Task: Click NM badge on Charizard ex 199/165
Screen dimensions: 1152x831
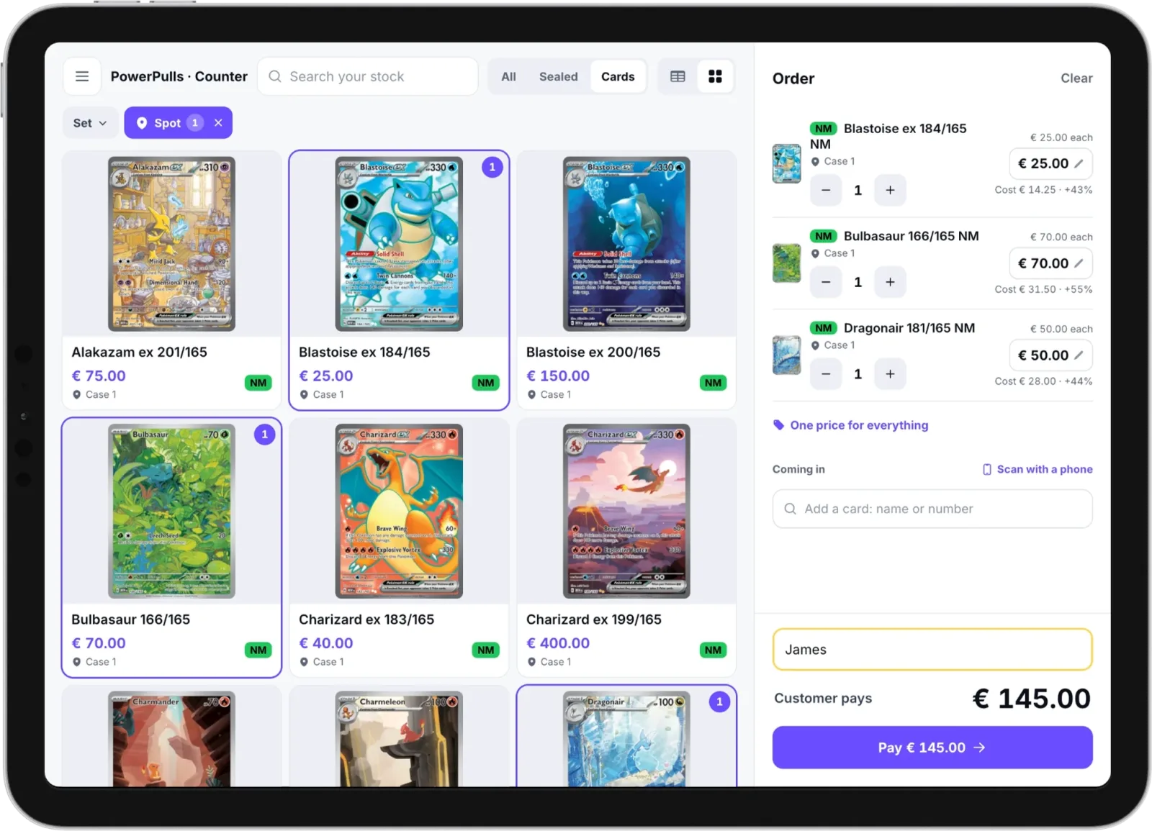Action: [713, 650]
